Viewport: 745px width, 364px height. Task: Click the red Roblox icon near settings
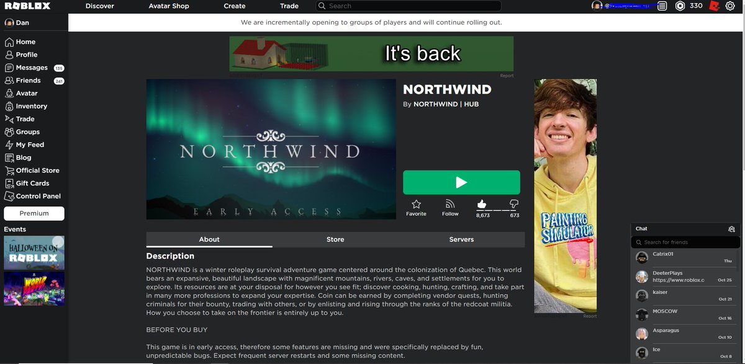[714, 6]
